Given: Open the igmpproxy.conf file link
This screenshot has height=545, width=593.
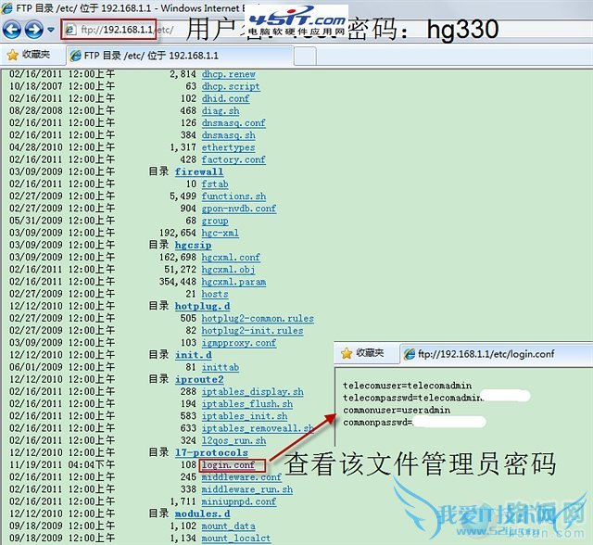Looking at the screenshot, I should [x=239, y=343].
